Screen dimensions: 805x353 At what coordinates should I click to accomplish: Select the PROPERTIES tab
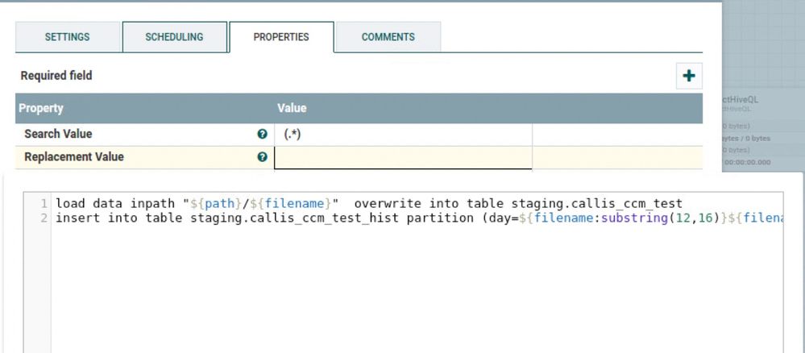pyautogui.click(x=281, y=37)
